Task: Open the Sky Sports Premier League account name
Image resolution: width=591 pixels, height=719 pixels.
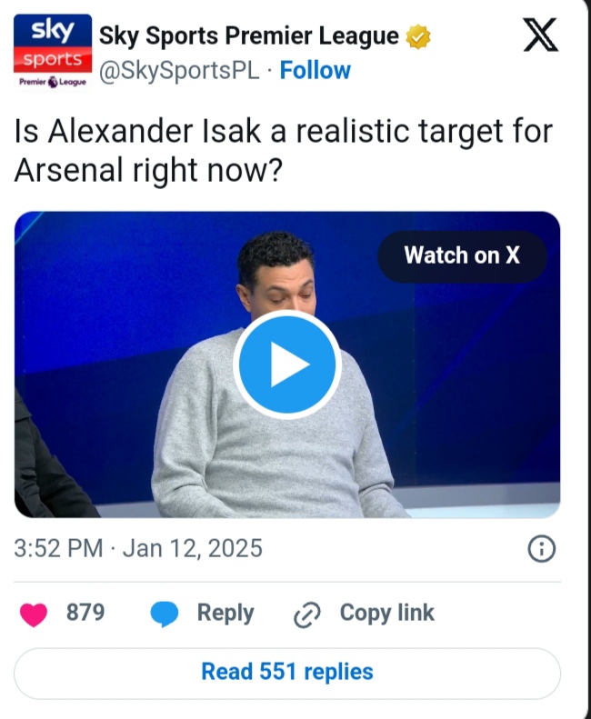Action: [248, 36]
